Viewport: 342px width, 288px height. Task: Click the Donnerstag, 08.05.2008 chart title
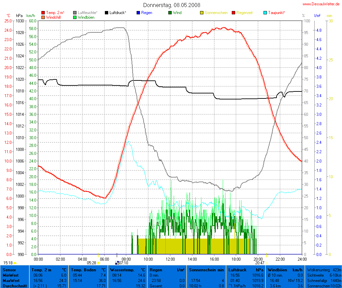point(172,5)
